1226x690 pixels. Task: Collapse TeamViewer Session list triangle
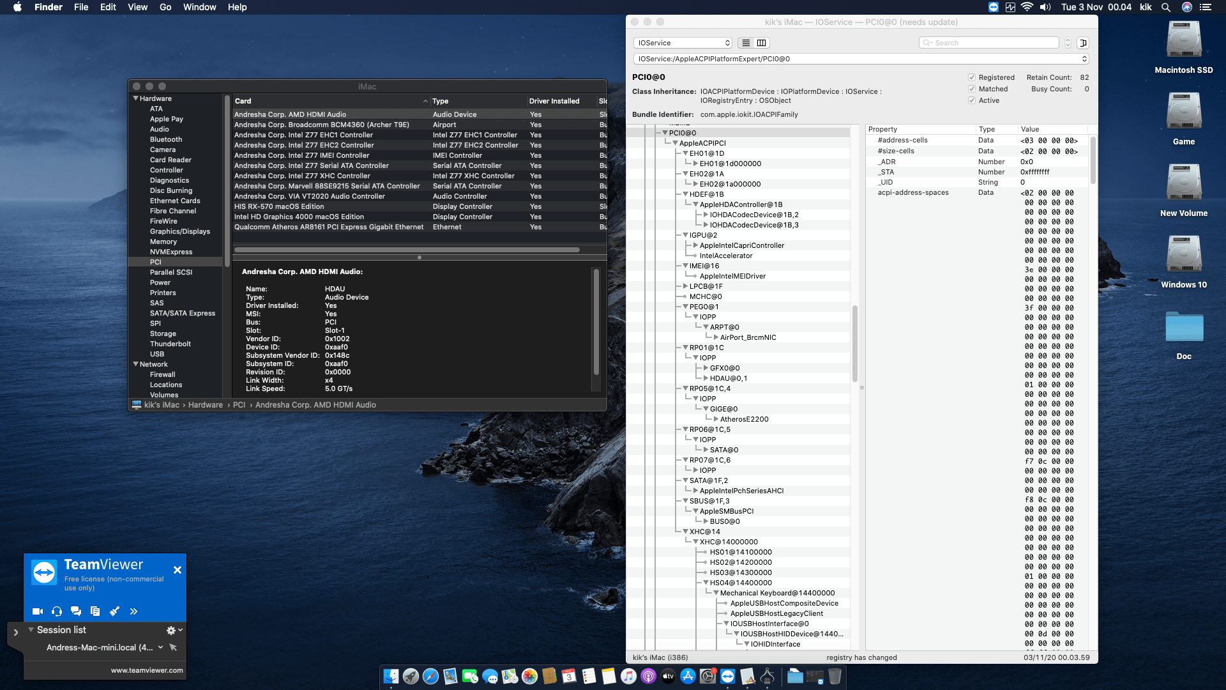tap(31, 629)
